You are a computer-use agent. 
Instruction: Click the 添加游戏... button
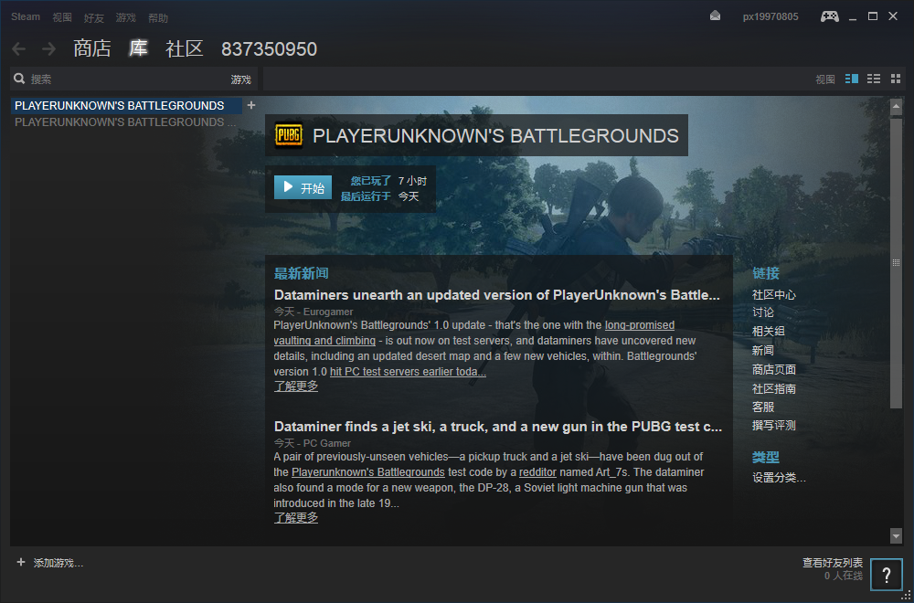(x=58, y=563)
